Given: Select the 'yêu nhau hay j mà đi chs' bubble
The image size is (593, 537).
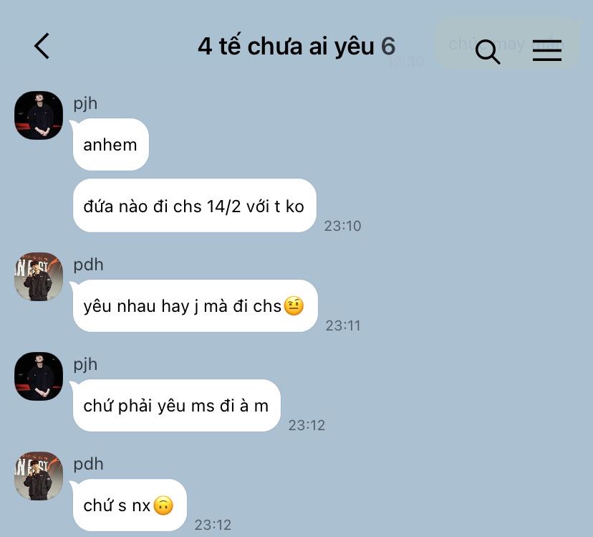Looking at the screenshot, I should [x=195, y=306].
